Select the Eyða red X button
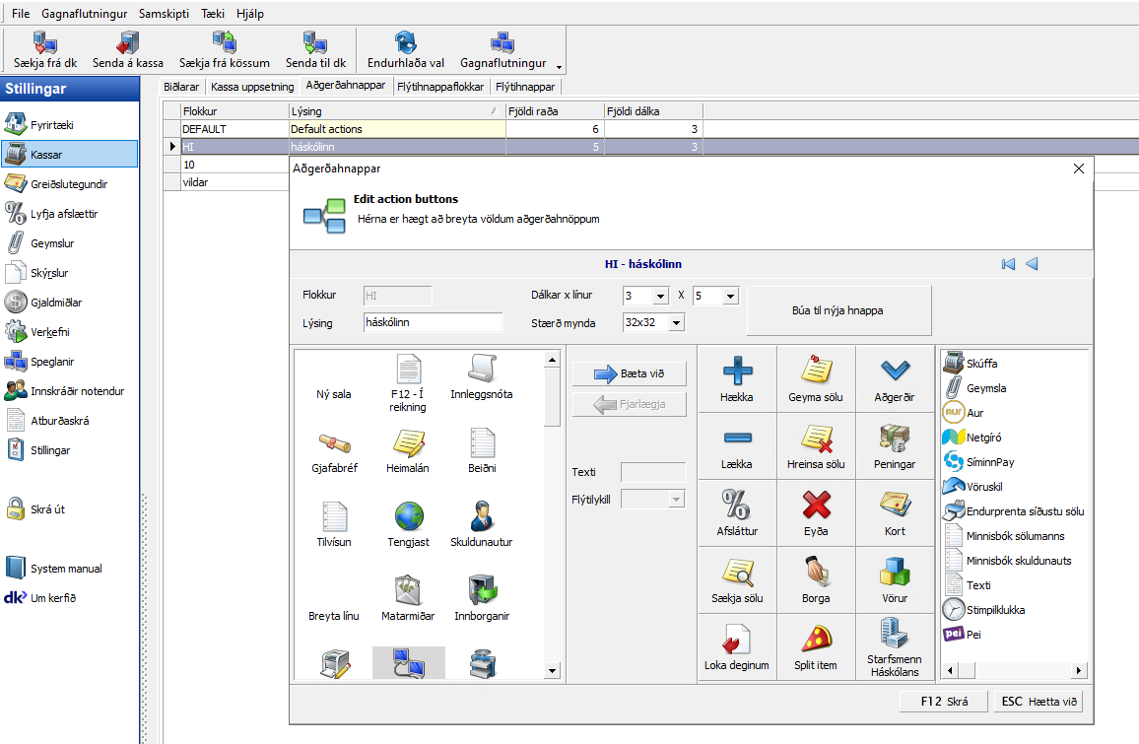1139x744 pixels. (x=816, y=505)
